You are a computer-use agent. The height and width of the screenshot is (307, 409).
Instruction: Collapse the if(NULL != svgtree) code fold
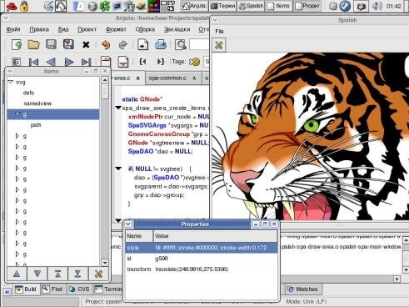coord(118,169)
